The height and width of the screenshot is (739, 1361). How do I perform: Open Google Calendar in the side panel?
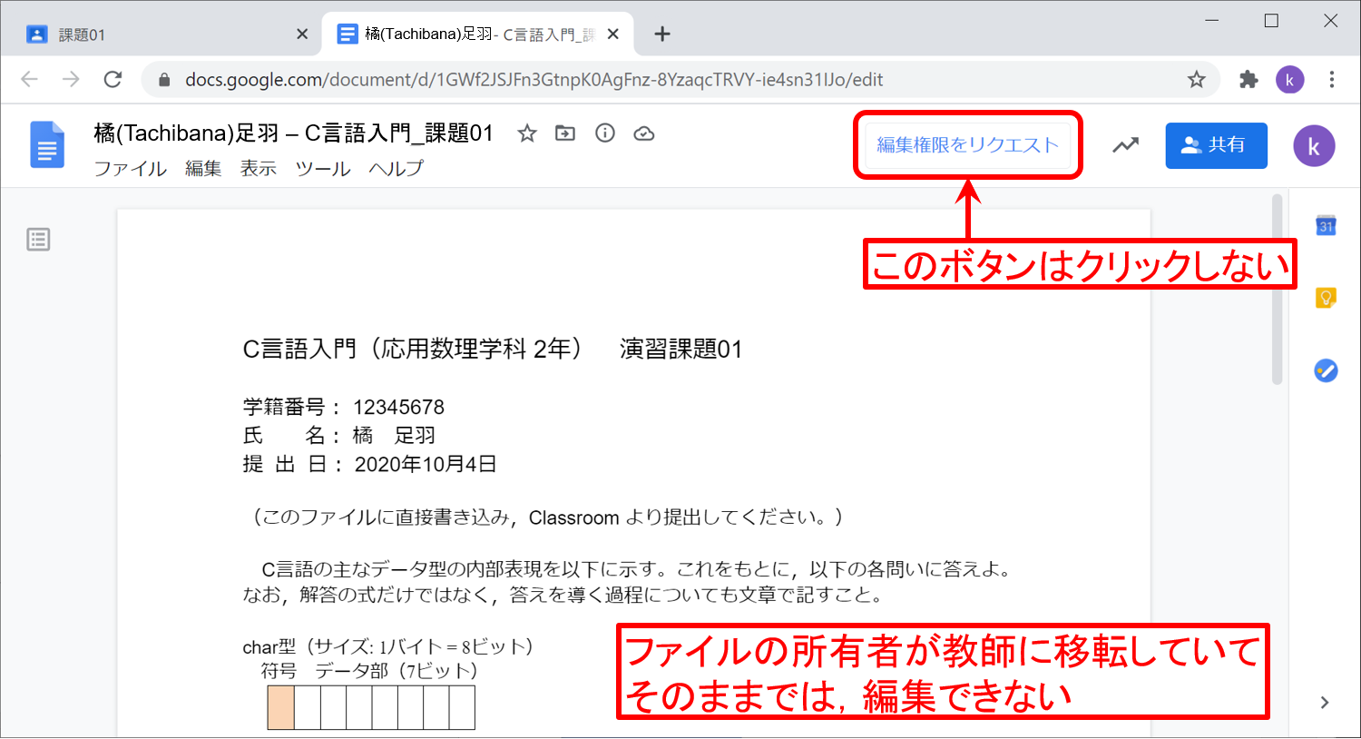[1326, 225]
